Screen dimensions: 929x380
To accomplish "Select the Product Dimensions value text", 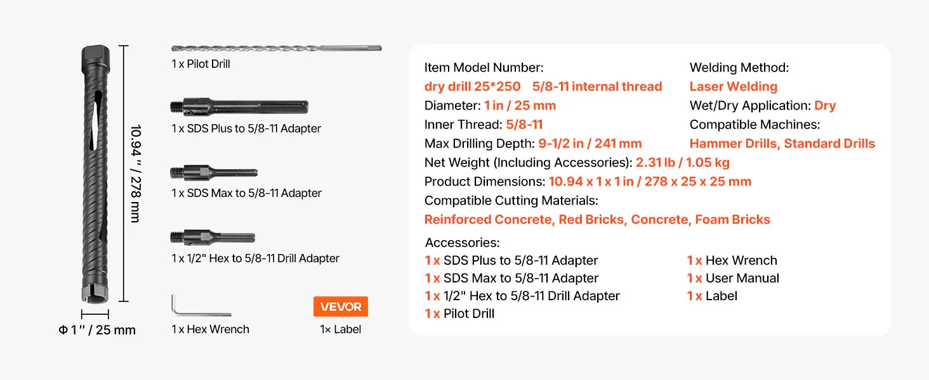I will click(649, 182).
